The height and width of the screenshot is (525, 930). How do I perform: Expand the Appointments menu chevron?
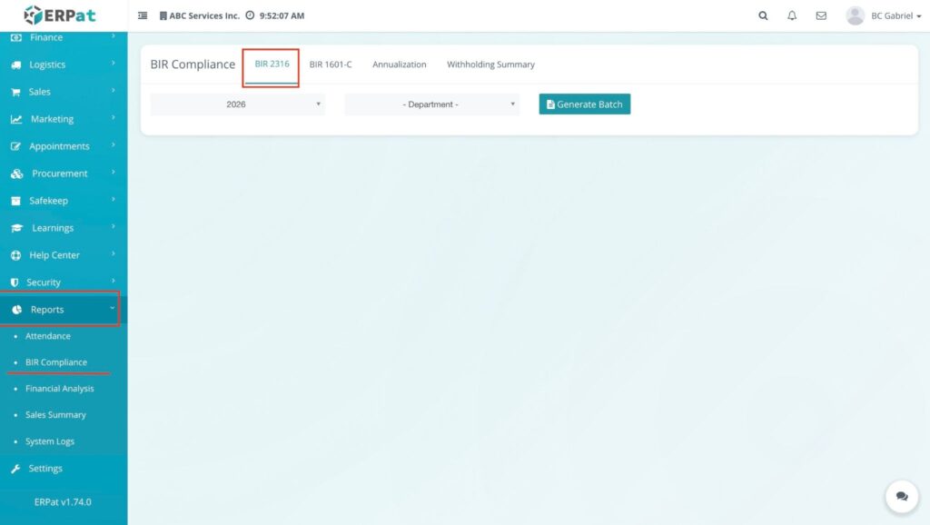113,145
